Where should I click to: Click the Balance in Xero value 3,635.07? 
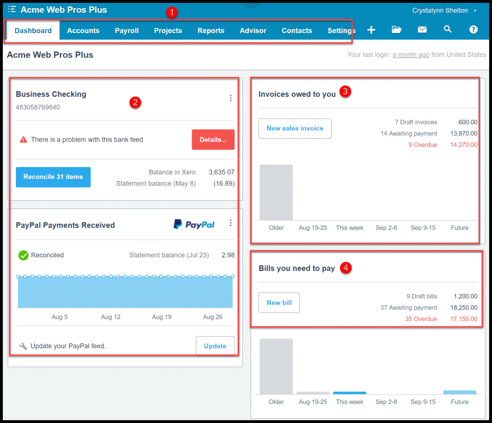pyautogui.click(x=221, y=172)
